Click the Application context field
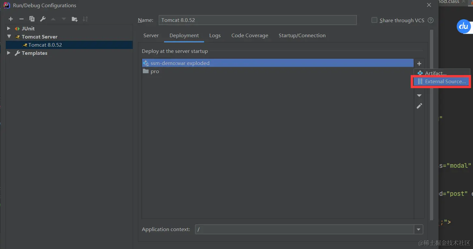This screenshot has width=473, height=249. click(x=304, y=229)
